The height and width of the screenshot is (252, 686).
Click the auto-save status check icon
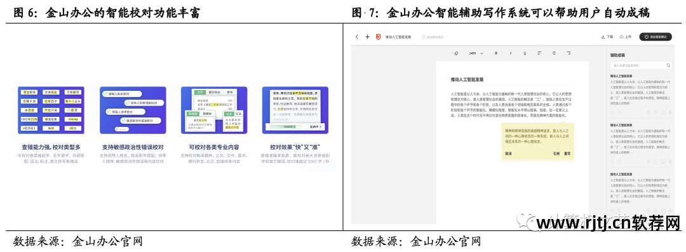[424, 37]
